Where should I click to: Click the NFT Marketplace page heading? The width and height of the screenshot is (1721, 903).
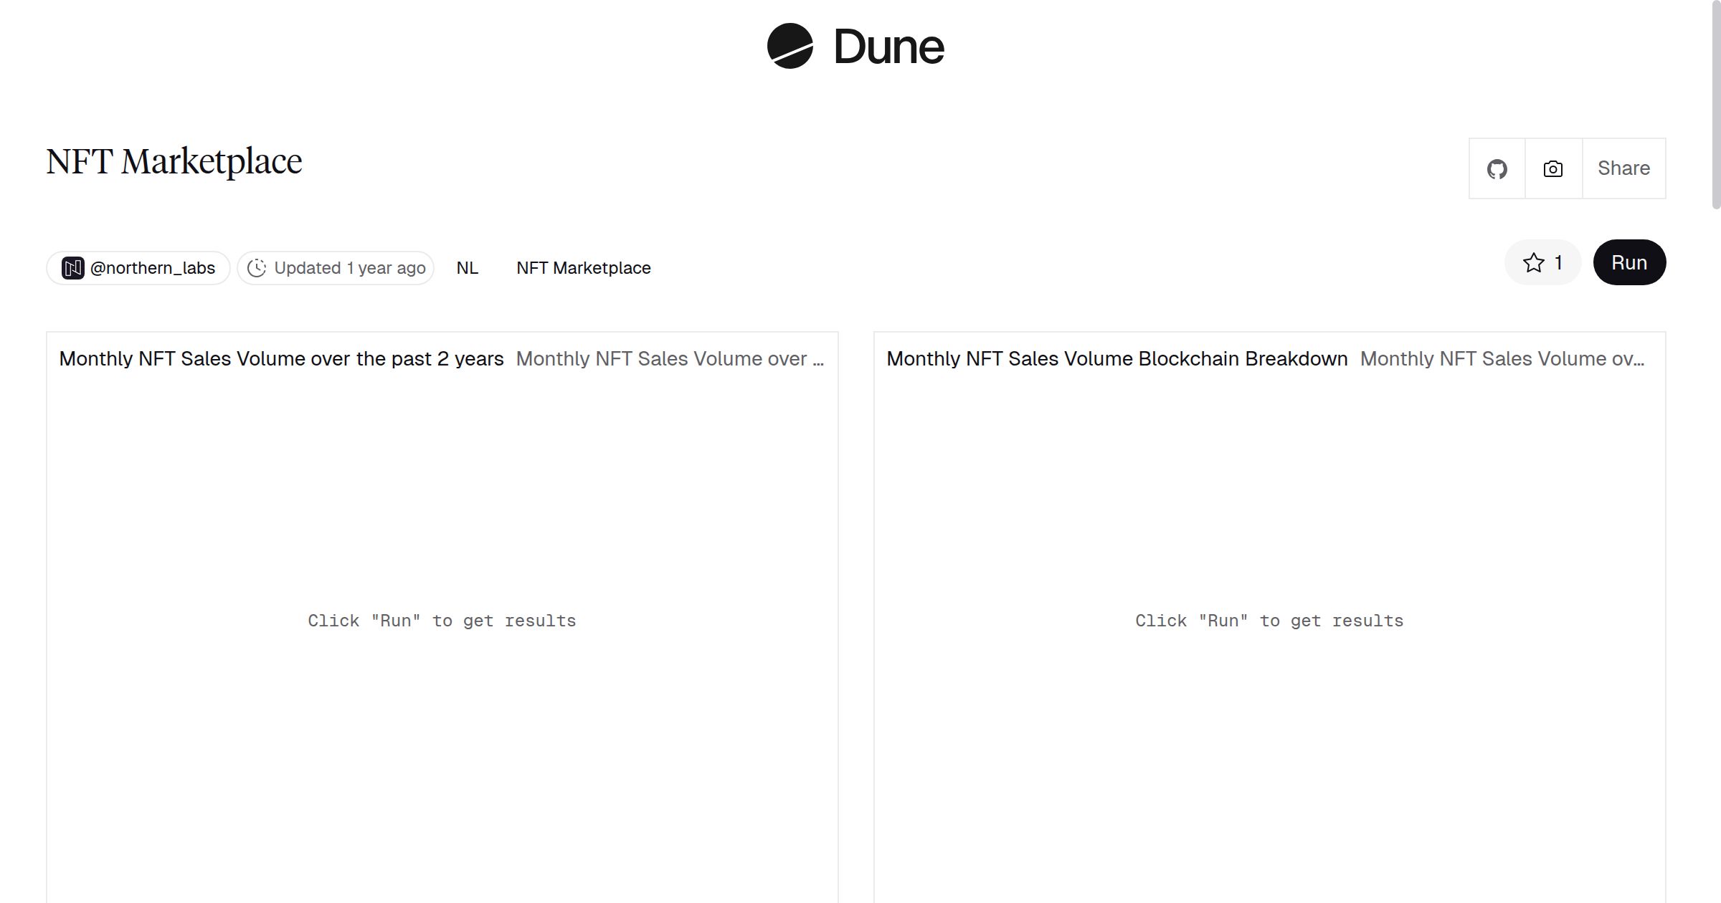[x=174, y=161]
